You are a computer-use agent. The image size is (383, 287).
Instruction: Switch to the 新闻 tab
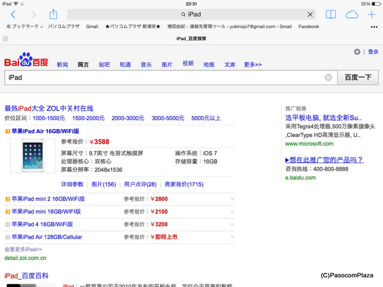tap(62, 65)
